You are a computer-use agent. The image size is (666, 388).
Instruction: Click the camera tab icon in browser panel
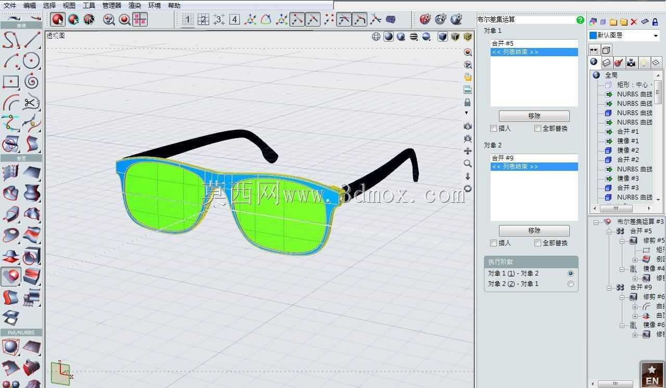[x=631, y=62]
